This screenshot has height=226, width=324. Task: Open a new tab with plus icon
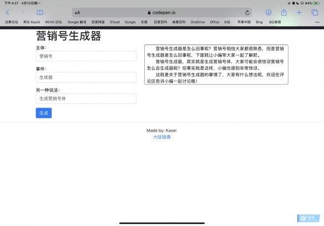coord(299,13)
